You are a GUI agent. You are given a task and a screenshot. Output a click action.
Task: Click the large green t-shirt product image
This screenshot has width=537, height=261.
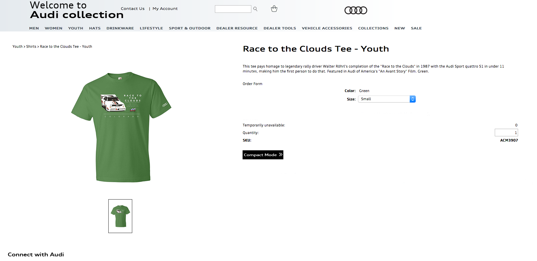(x=121, y=127)
